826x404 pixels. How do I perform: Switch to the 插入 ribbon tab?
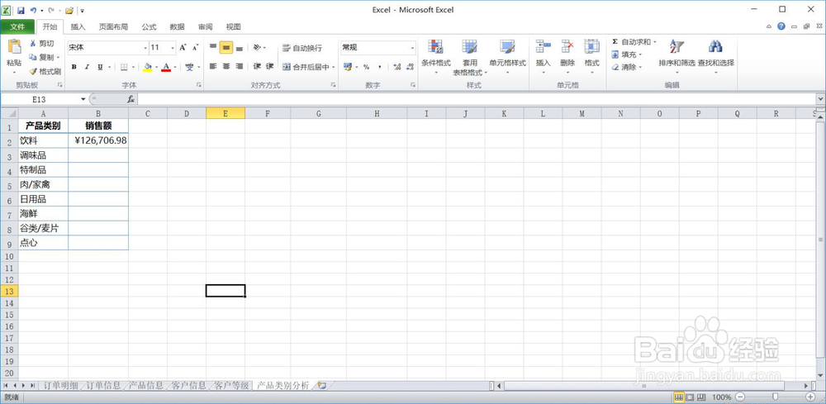78,27
